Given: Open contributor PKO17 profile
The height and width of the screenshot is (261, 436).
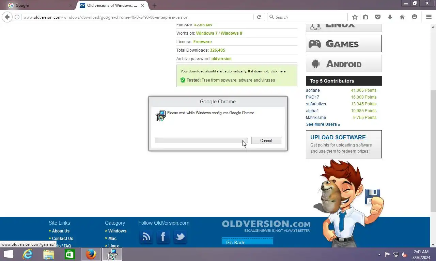Looking at the screenshot, I should [312, 97].
